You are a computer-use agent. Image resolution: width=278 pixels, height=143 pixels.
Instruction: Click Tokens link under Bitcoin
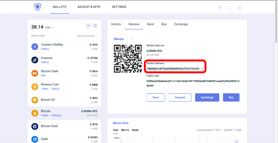click(44, 116)
